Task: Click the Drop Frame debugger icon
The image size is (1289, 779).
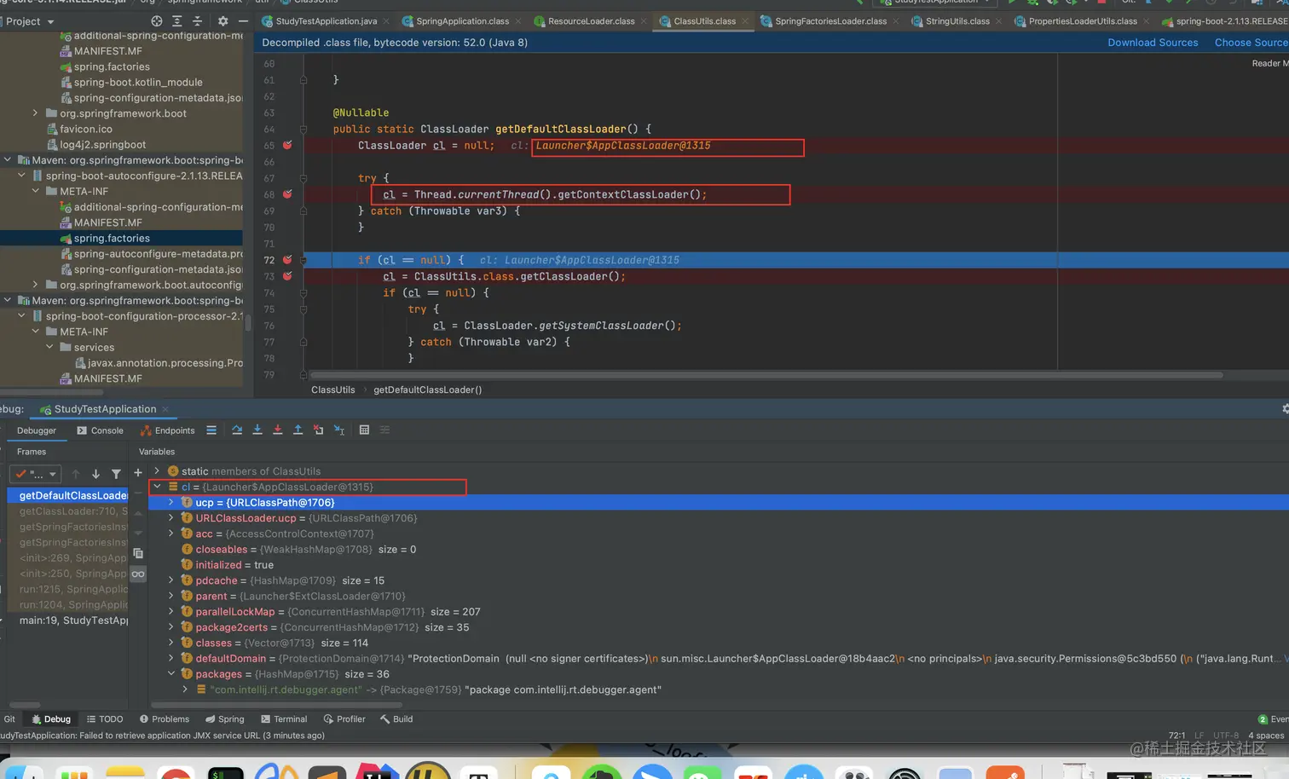Action: (318, 430)
